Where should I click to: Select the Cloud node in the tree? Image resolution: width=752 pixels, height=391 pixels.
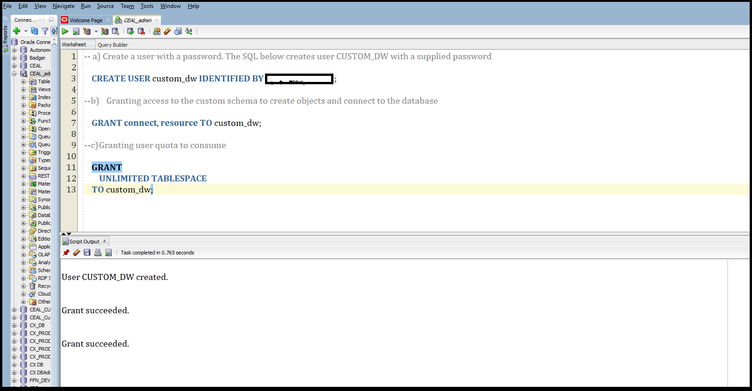coord(40,294)
